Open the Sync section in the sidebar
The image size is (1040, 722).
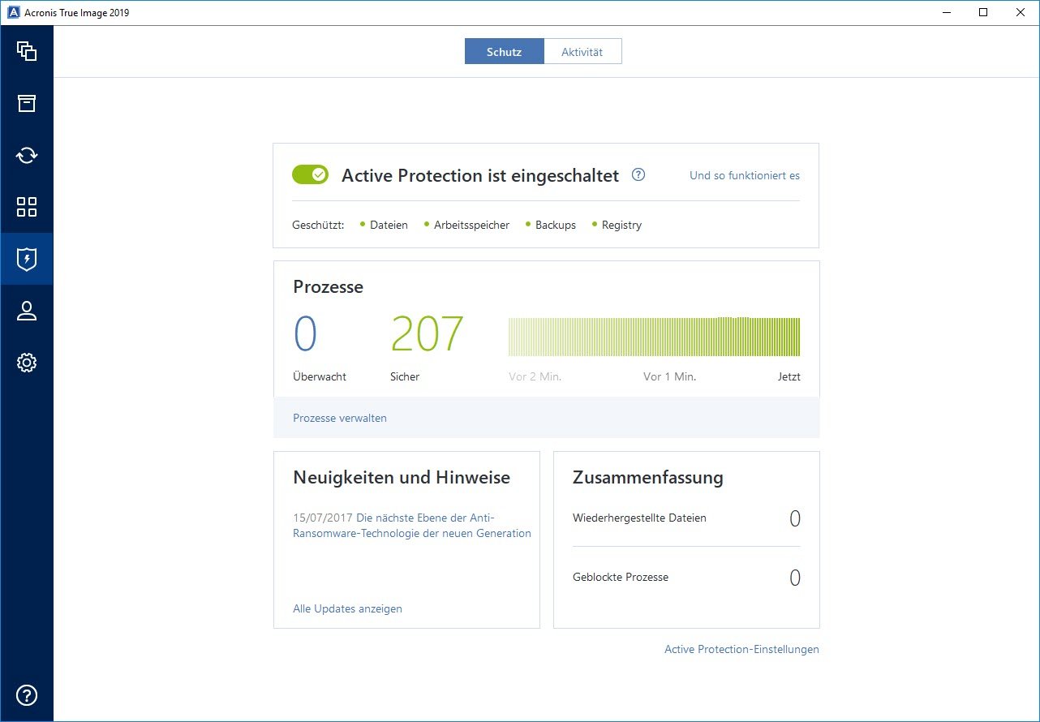[27, 155]
